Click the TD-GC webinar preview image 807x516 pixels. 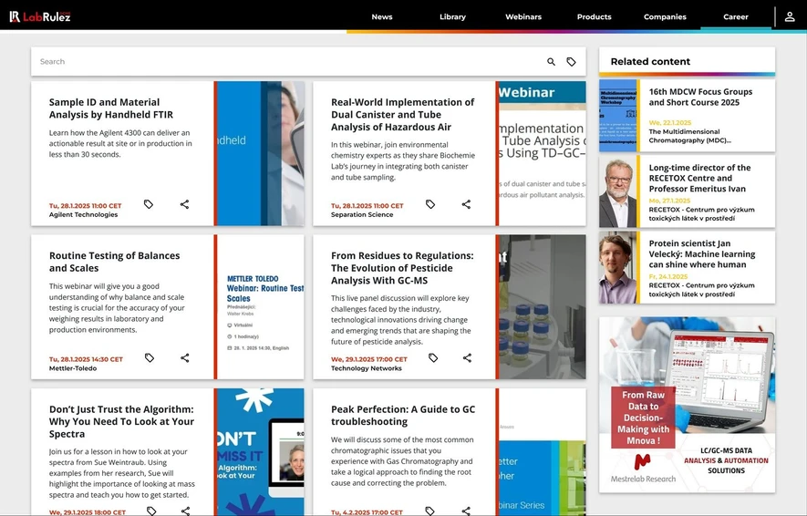point(543,153)
